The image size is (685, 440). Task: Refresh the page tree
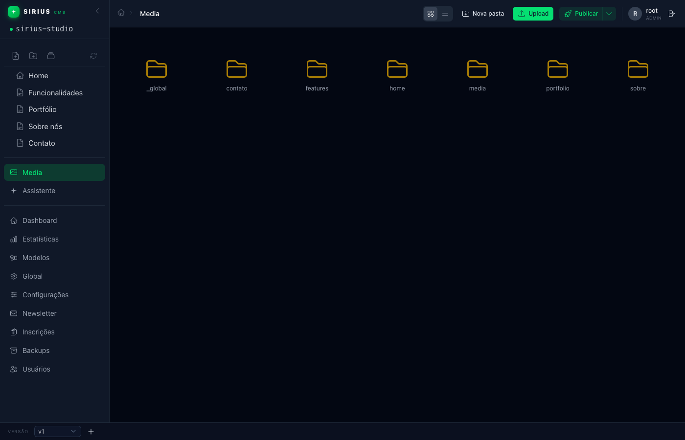(93, 56)
